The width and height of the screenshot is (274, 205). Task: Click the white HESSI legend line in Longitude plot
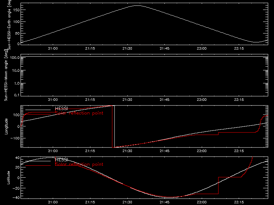coord(38,110)
